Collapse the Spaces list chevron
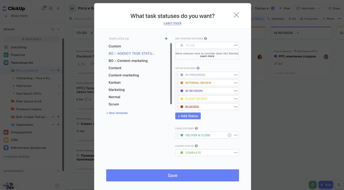This screenshot has height=190, width=344. point(58,29)
